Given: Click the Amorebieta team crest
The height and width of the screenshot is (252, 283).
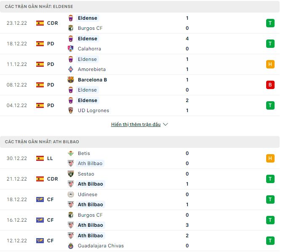Looking at the screenshot, I should coord(71,69).
